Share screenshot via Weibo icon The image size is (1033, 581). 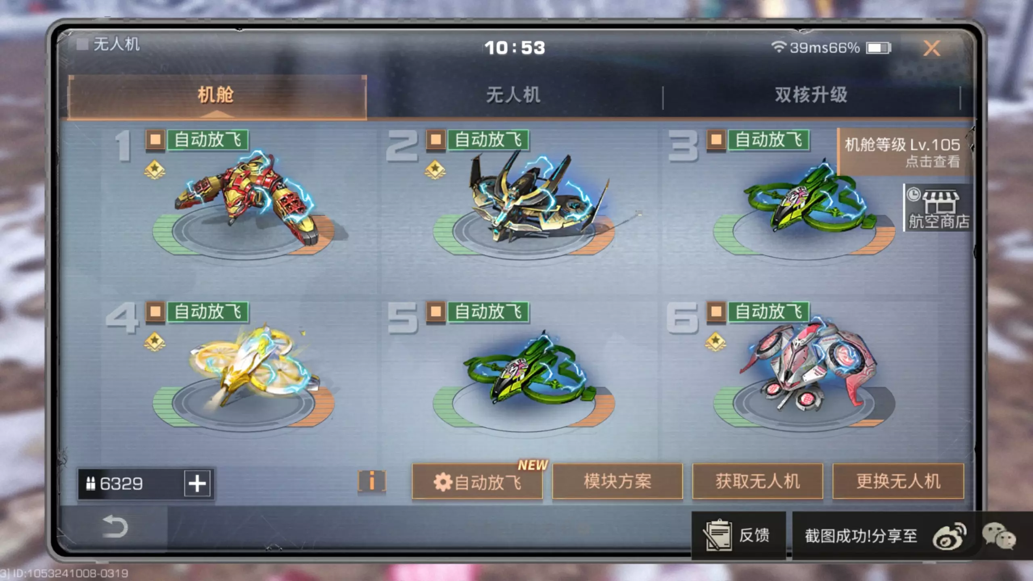(x=949, y=536)
